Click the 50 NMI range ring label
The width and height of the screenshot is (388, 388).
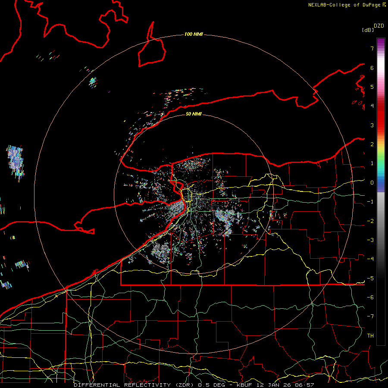pos(194,114)
